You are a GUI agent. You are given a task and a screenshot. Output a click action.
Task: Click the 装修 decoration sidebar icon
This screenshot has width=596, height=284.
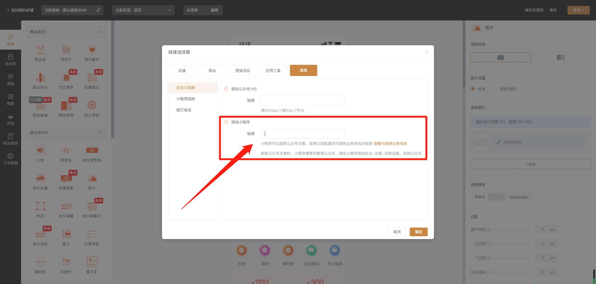point(10,40)
